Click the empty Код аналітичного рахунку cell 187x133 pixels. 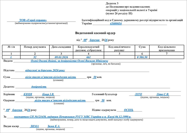[117, 57]
